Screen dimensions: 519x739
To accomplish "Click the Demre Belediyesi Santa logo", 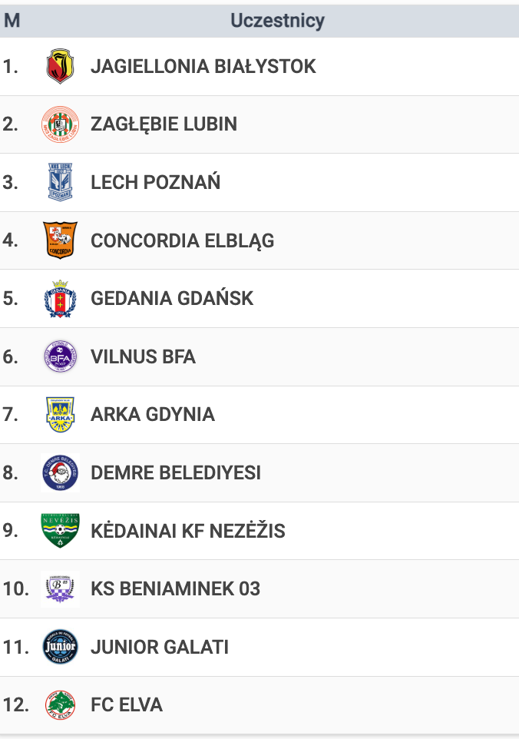I will click(x=61, y=472).
